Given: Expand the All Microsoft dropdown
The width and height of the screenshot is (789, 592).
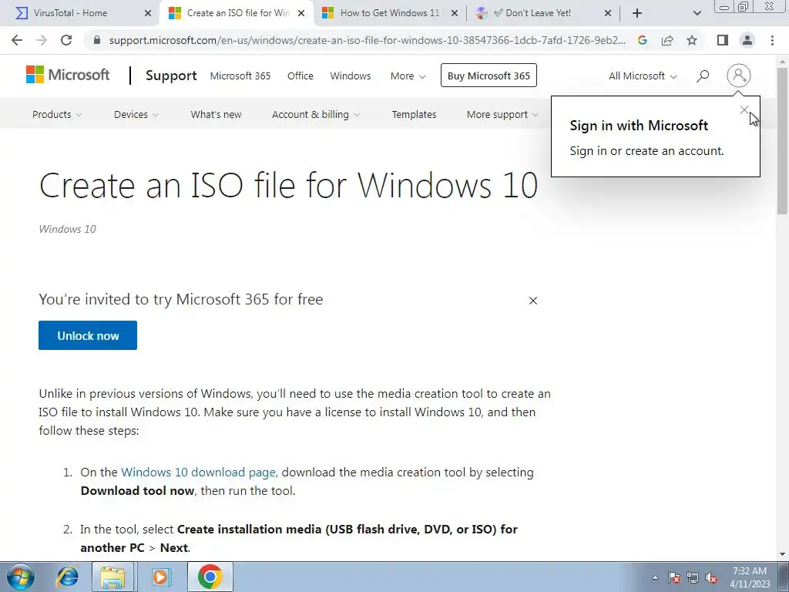Looking at the screenshot, I should point(643,76).
